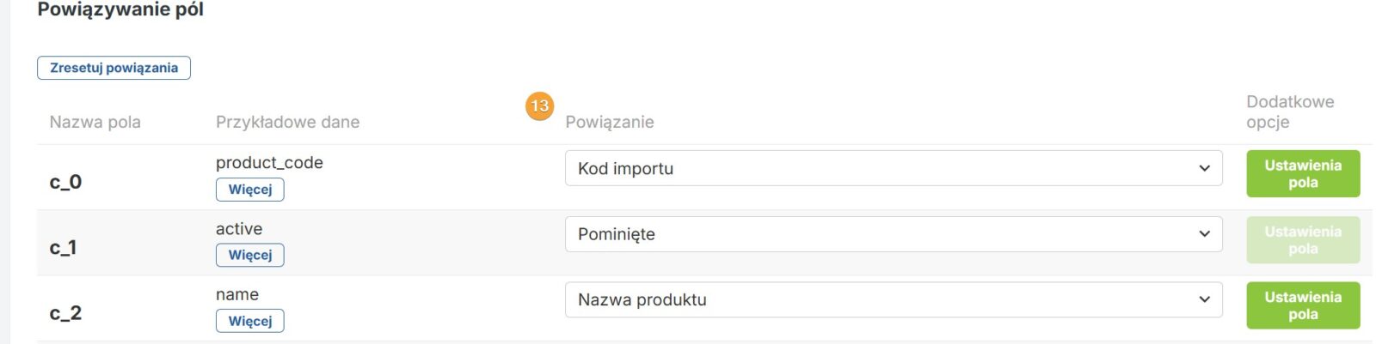Expand the Pominięte mapping dropdown
This screenshot has height=344, width=1376.
click(x=893, y=234)
